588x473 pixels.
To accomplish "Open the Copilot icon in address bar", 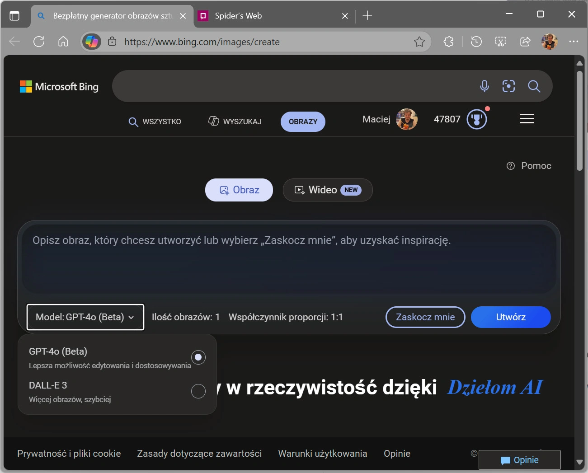I will point(92,42).
